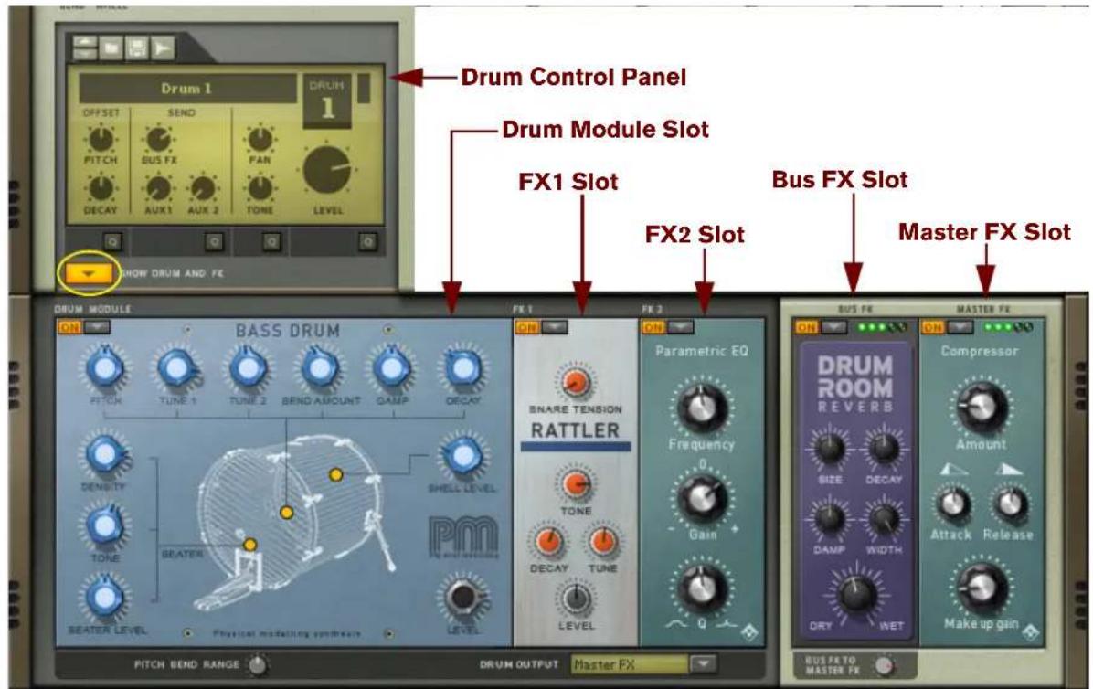This screenshot has height=689, width=1093.
Task: Select the Drum 1 number pad indicator
Action: point(327,101)
